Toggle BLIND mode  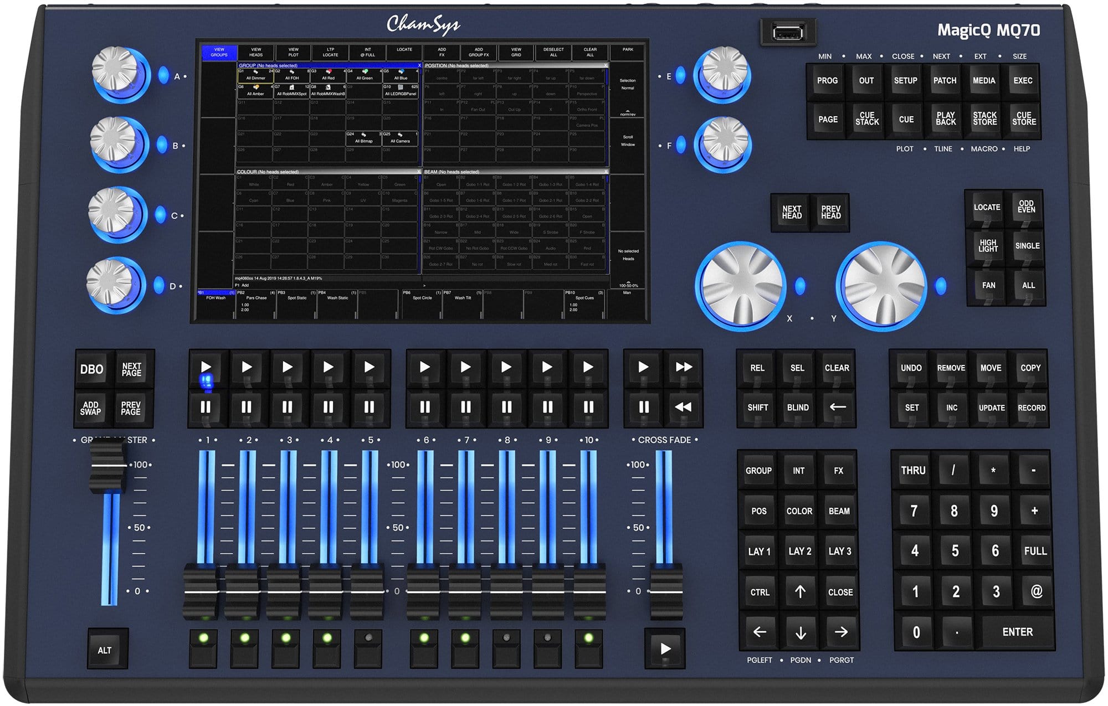798,408
